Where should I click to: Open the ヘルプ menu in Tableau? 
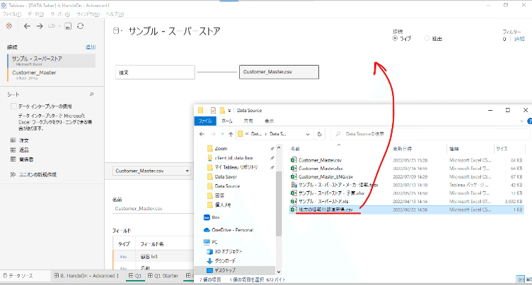coord(115,14)
